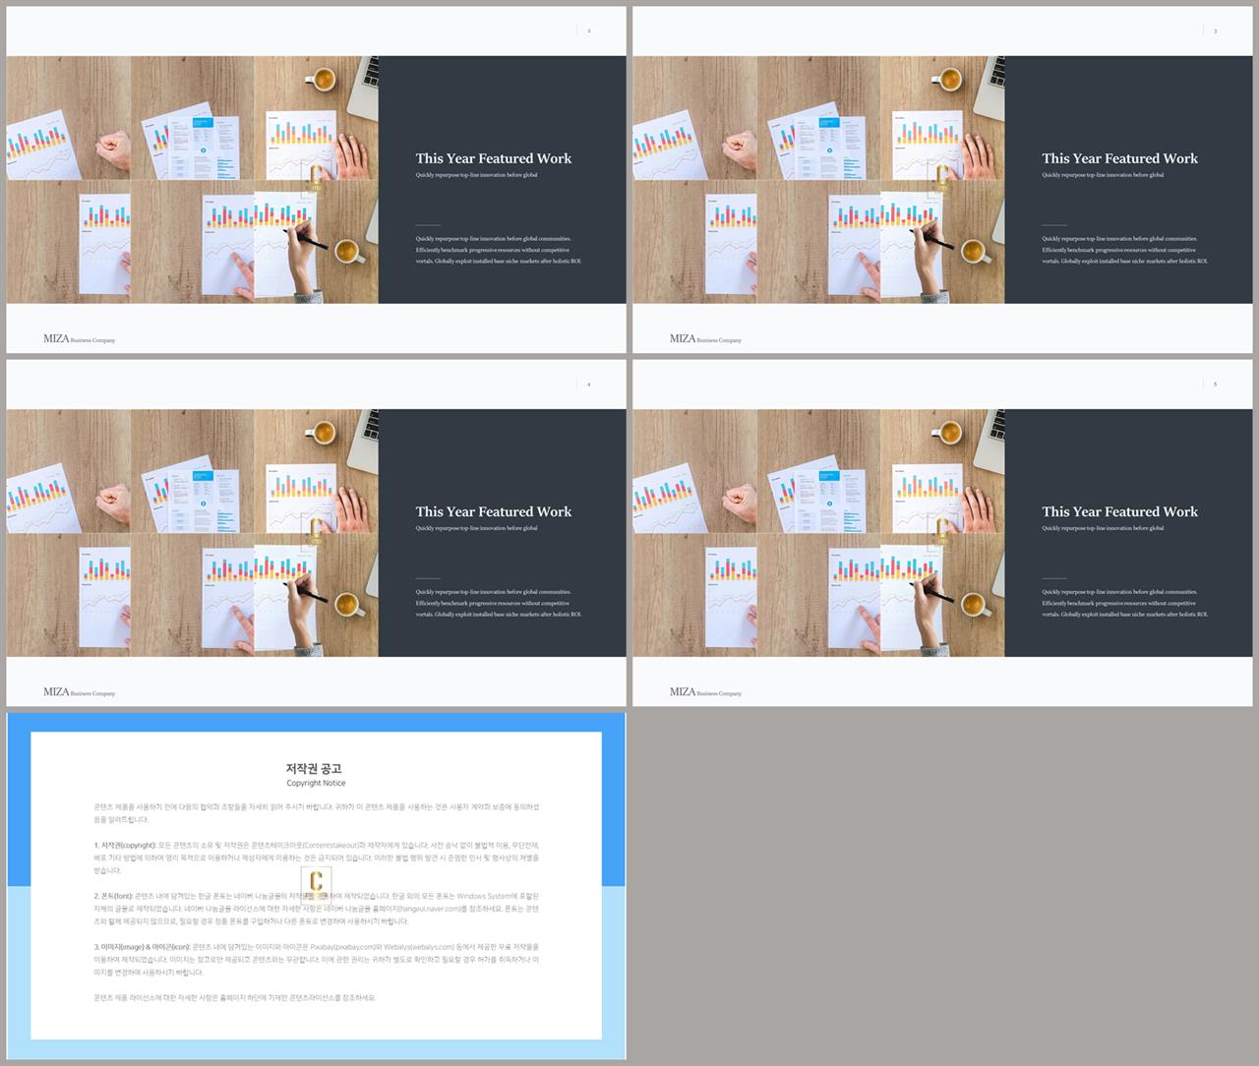Click the MIZA Business Company logo on first slide
This screenshot has height=1066, width=1259.
79,338
